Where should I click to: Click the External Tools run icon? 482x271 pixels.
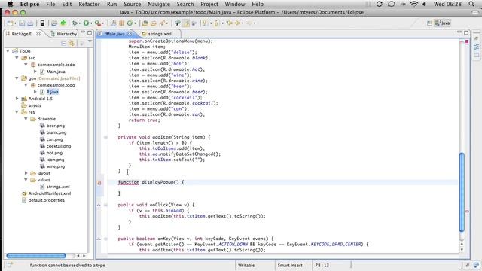[x=97, y=23]
